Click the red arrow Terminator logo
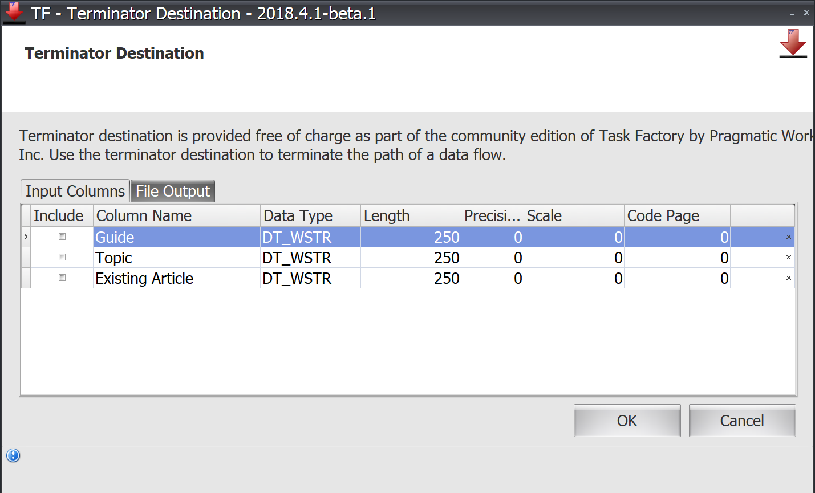Screen dimensions: 815x493 [793, 43]
